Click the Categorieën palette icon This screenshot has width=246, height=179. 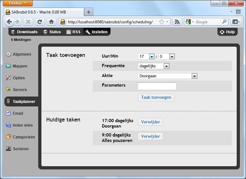point(8,137)
